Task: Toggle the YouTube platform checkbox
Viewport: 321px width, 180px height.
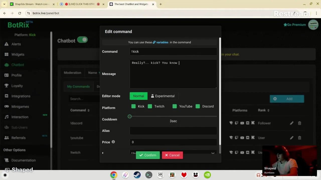Action: click(x=175, y=106)
